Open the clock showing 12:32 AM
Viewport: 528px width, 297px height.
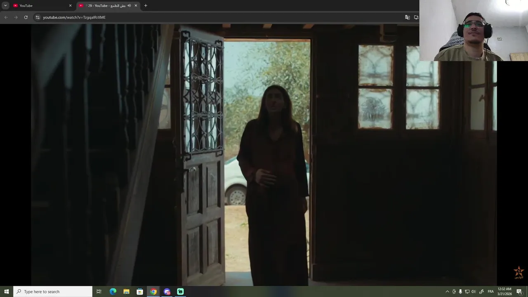coord(504,292)
